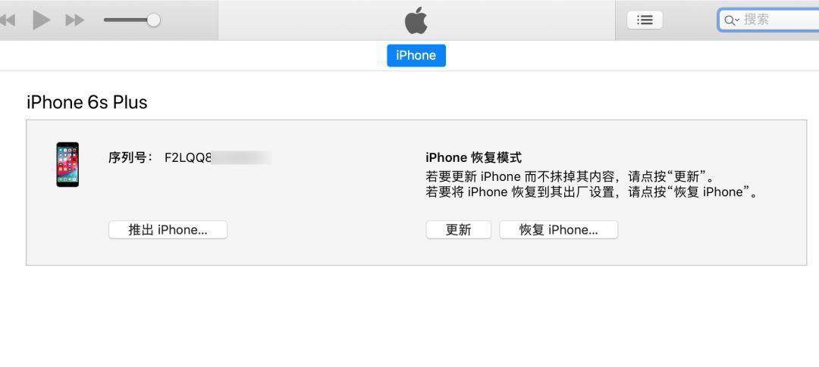
Task: Click the text line about 出厂设置
Action: pyautogui.click(x=591, y=192)
